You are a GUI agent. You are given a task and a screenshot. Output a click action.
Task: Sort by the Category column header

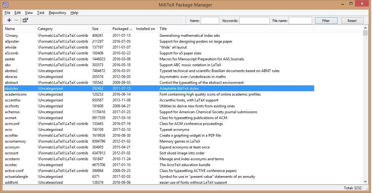click(63, 29)
